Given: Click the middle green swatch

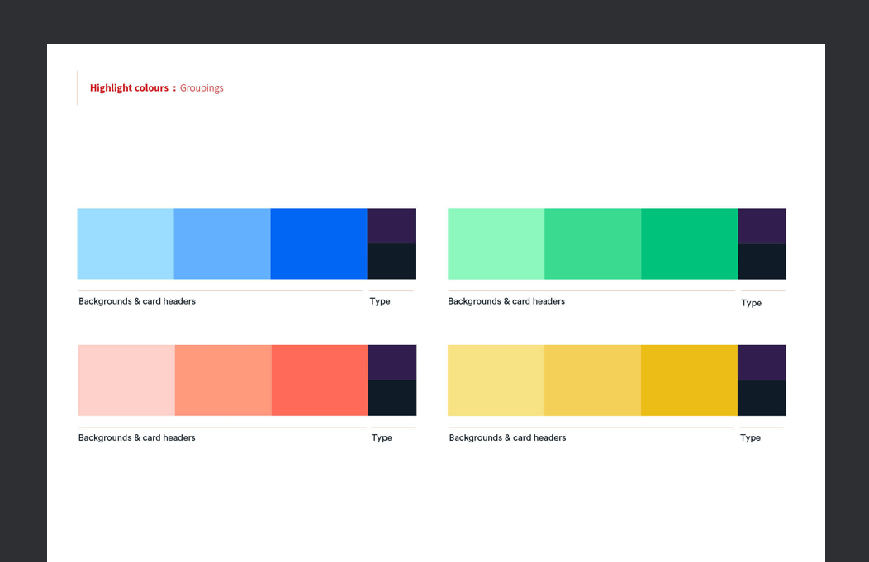Looking at the screenshot, I should pos(592,243).
